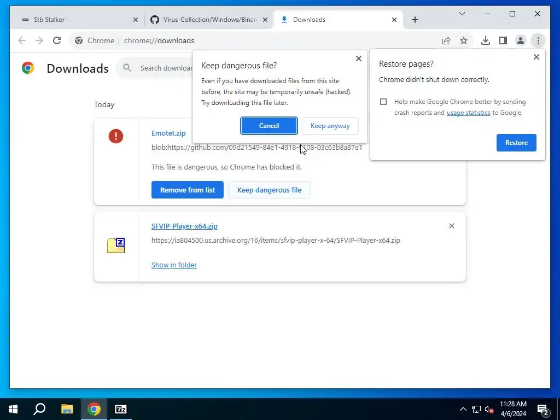Reload the Downloads page
This screenshot has width=560, height=420.
pyautogui.click(x=57, y=40)
